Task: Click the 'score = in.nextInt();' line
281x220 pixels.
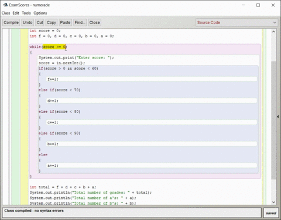Action: point(61,63)
